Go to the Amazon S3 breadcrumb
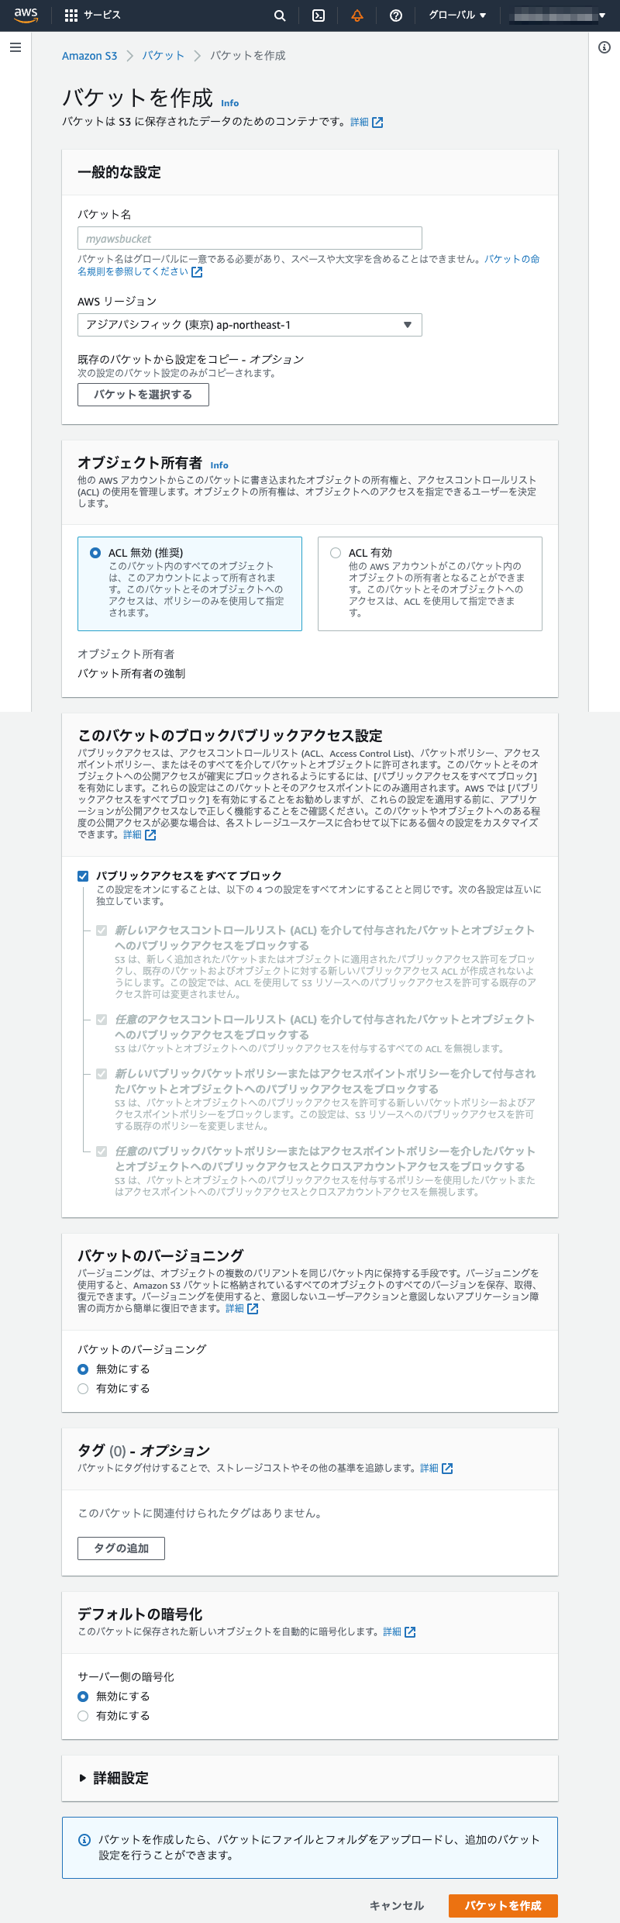This screenshot has width=620, height=1923. coord(89,56)
